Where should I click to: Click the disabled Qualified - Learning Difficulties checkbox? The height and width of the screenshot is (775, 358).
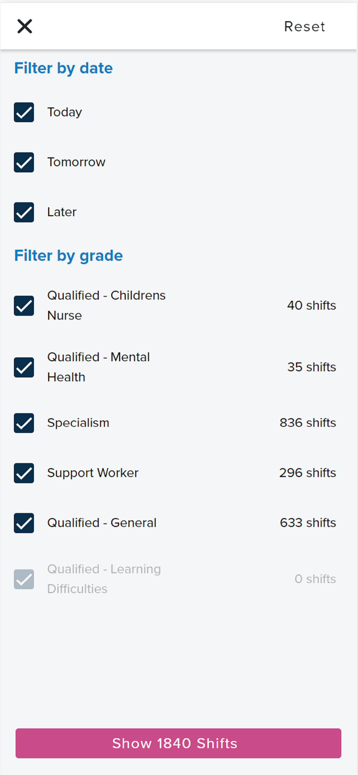click(24, 579)
